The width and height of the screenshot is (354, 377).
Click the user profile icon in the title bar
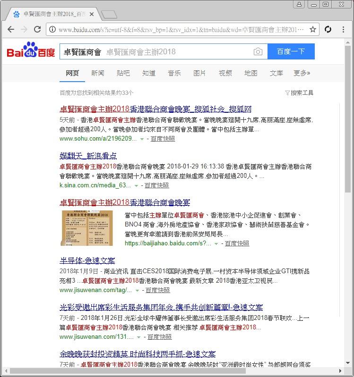[299, 4]
